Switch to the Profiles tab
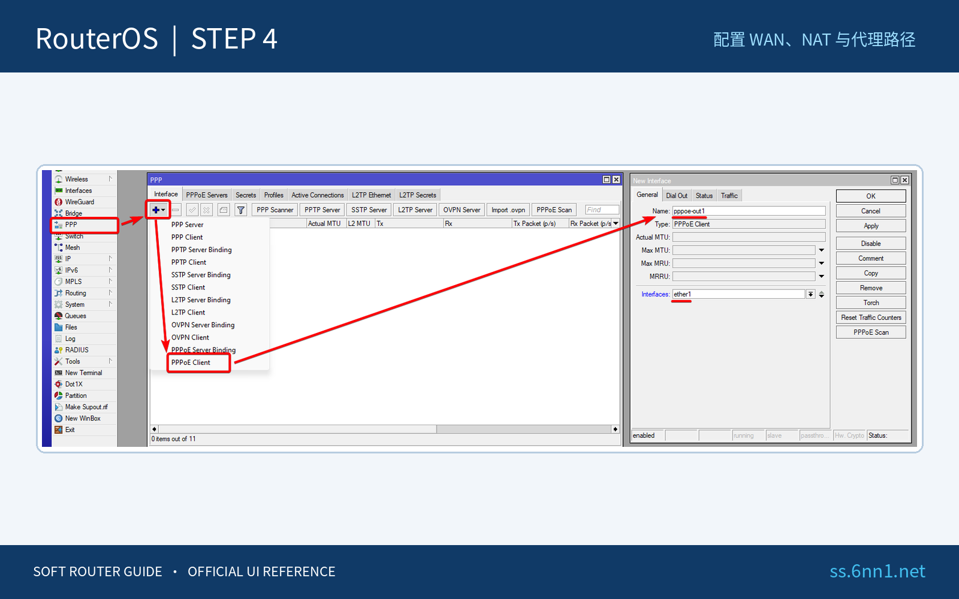959x599 pixels. click(274, 195)
